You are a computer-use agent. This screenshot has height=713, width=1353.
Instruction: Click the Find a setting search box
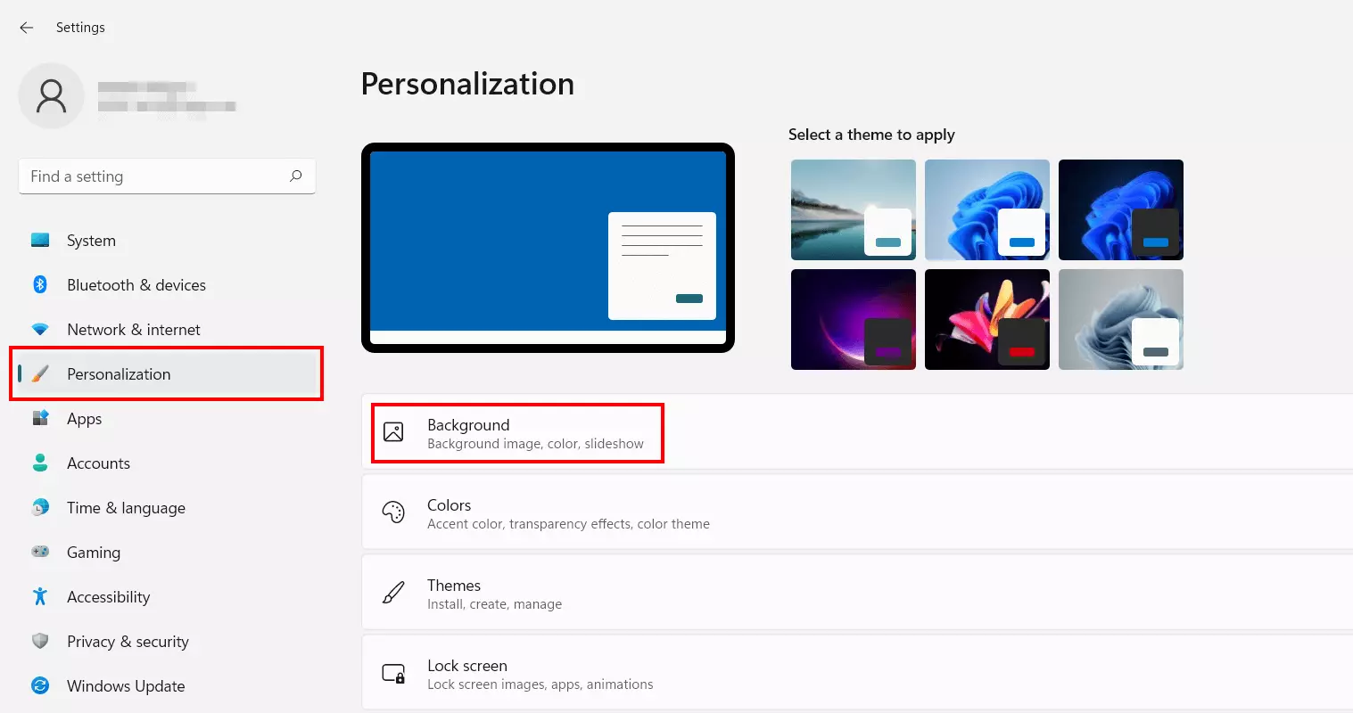(167, 176)
